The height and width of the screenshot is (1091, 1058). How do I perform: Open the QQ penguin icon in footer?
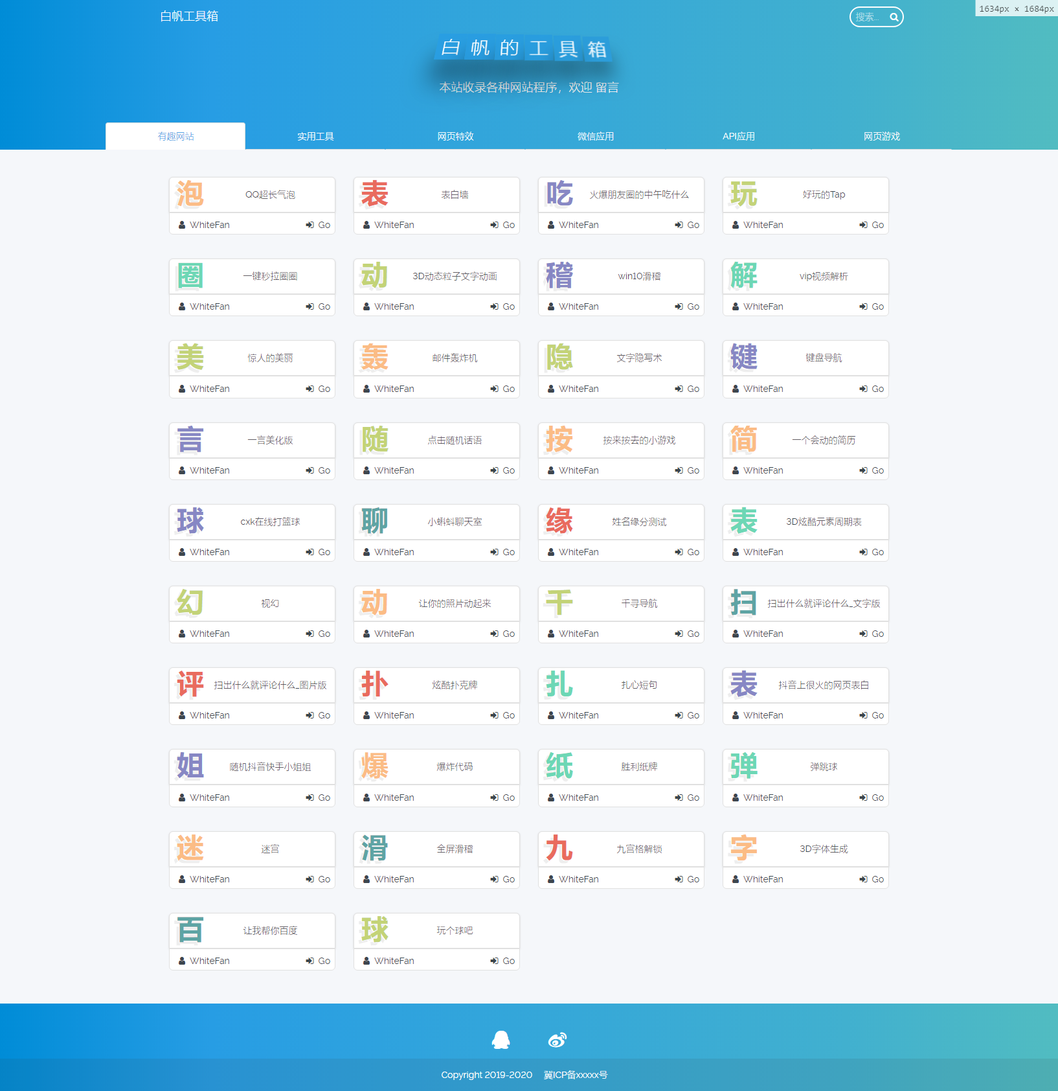coord(501,1040)
